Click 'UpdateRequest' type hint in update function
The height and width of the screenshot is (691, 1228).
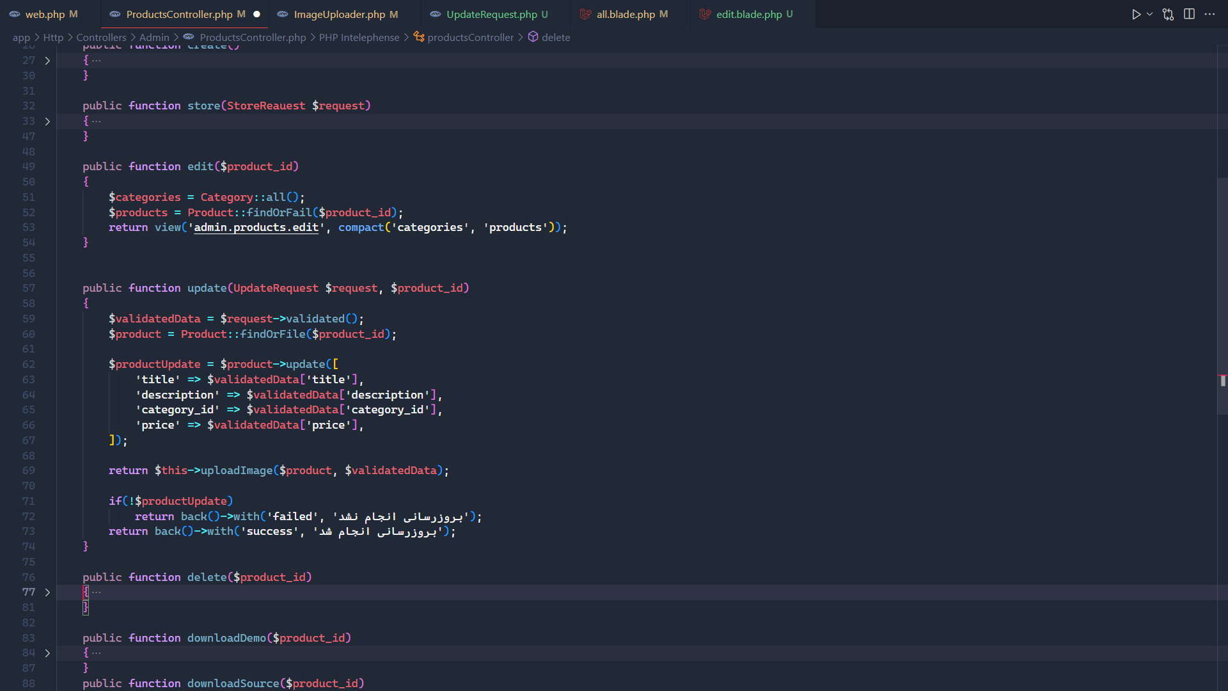(x=276, y=289)
